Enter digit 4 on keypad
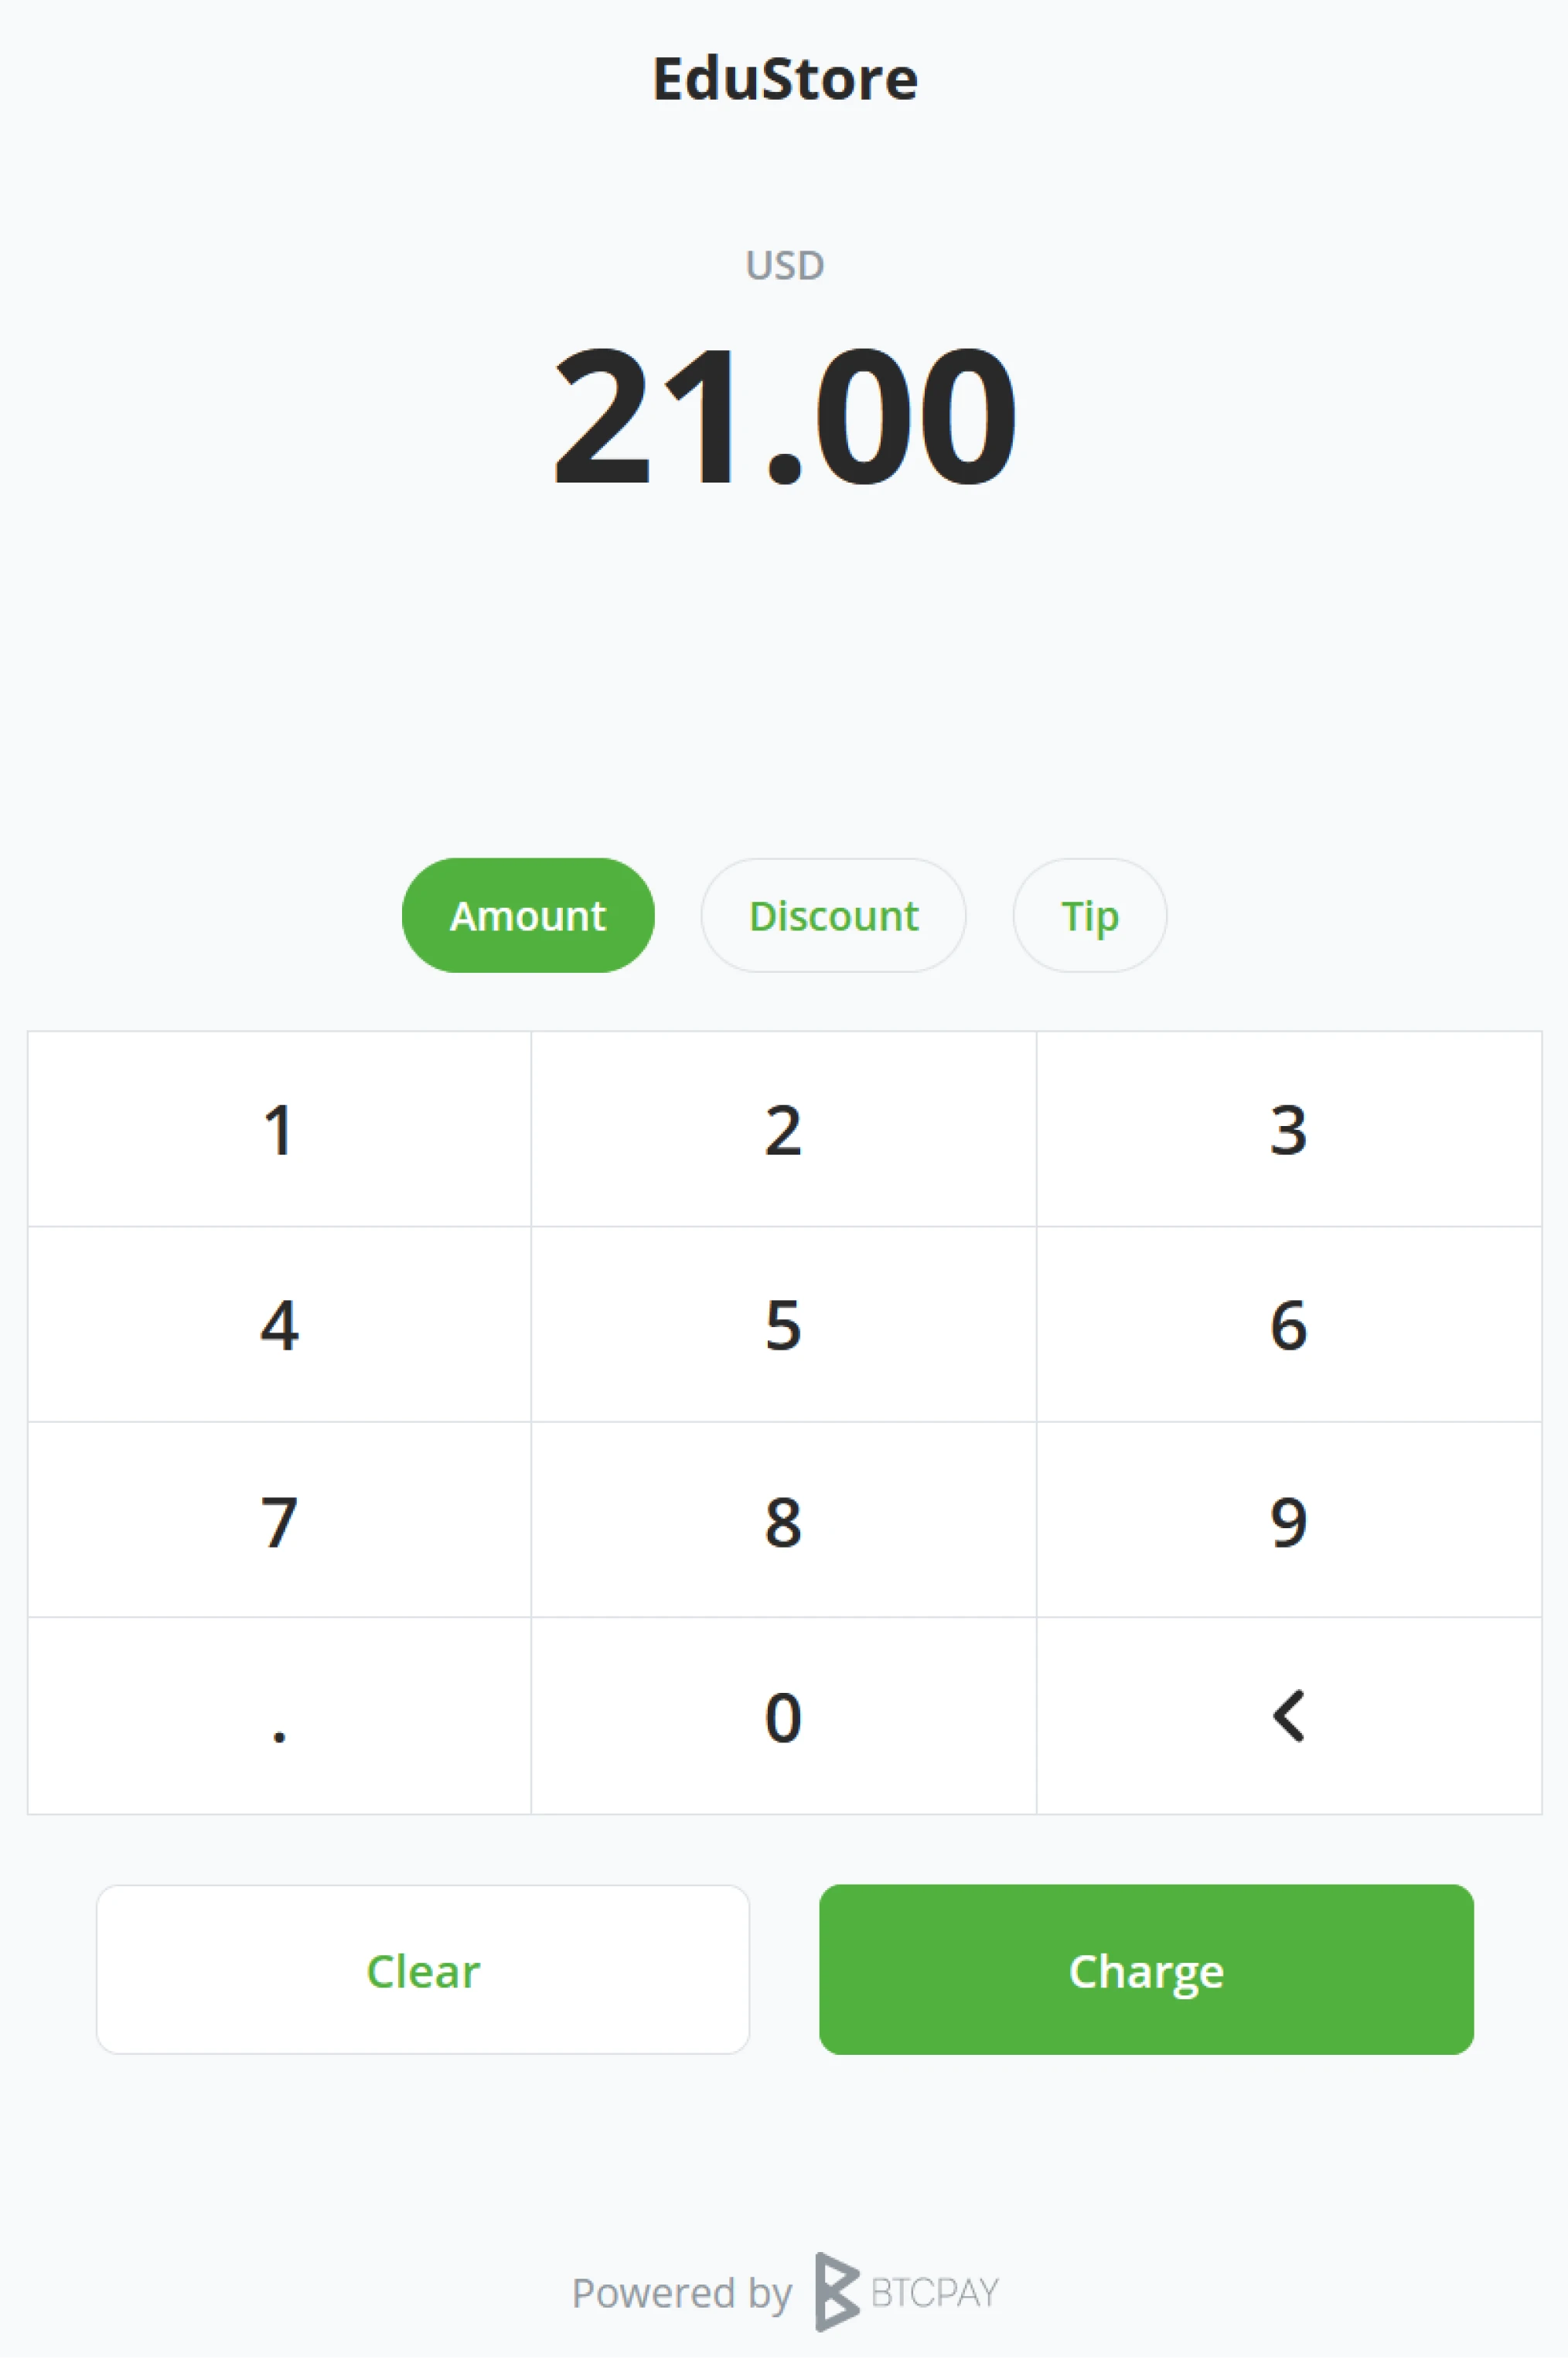Viewport: 1568px width, 2358px height. point(279,1324)
